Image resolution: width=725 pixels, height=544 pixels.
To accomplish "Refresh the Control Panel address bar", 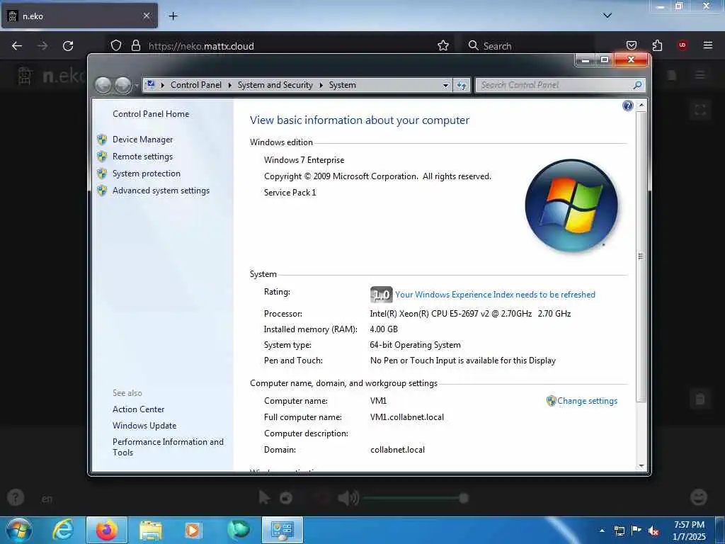I will pyautogui.click(x=462, y=86).
